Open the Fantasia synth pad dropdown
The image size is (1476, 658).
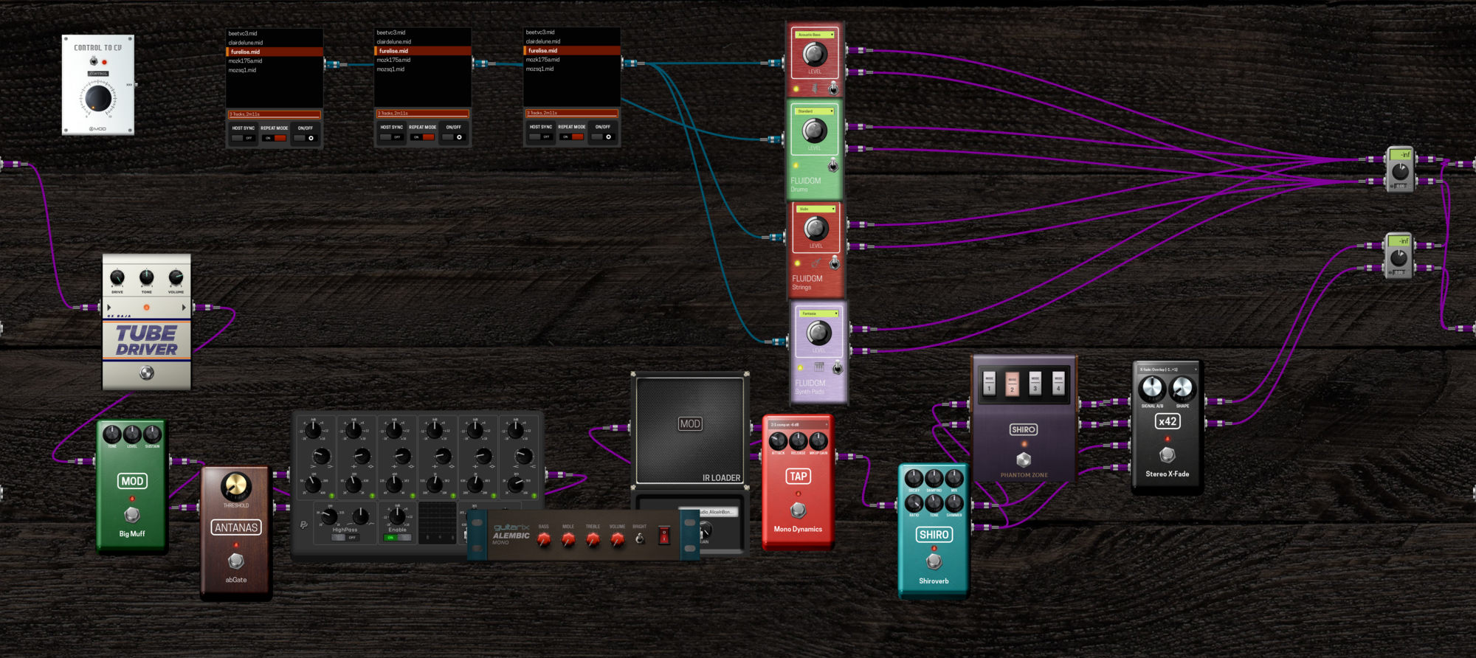coord(819,314)
